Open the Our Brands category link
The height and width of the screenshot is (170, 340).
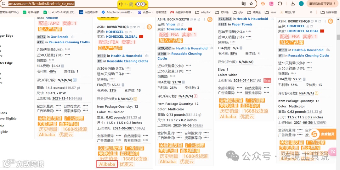59,37
